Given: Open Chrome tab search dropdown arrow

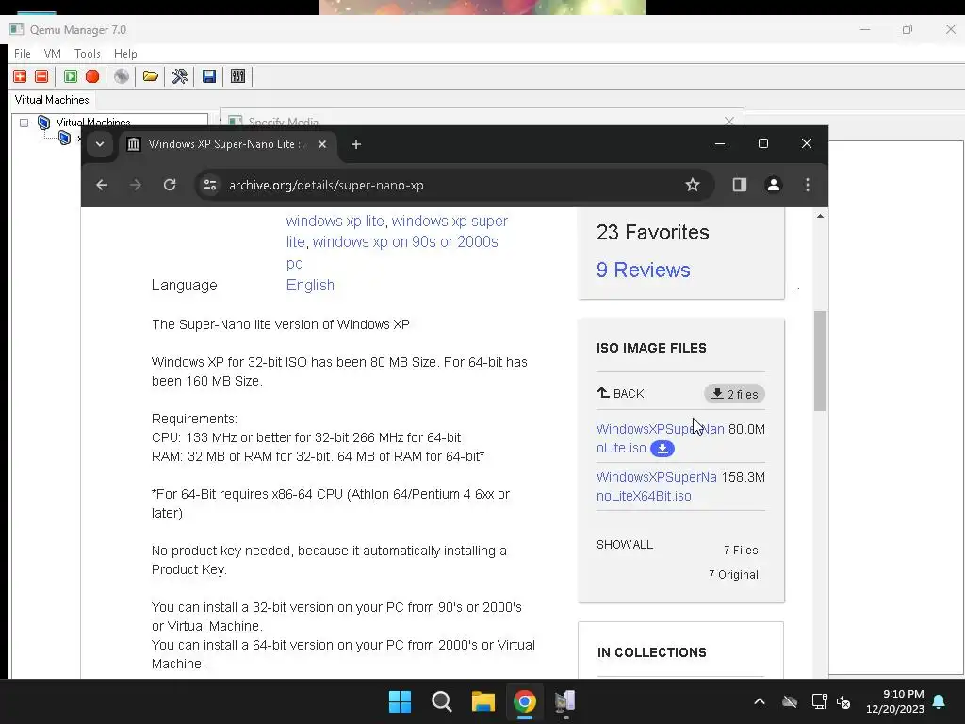Looking at the screenshot, I should coord(100,144).
